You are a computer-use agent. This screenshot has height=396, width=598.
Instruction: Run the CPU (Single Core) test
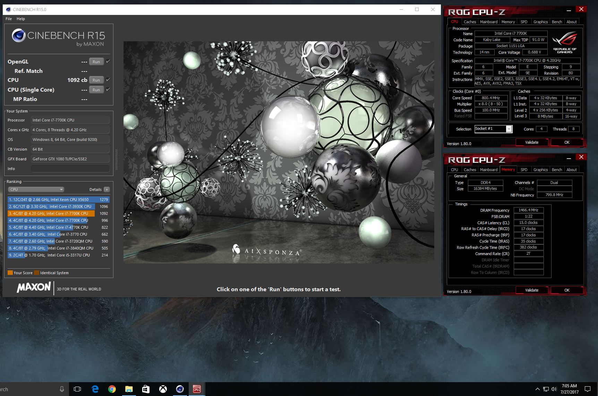(96, 90)
